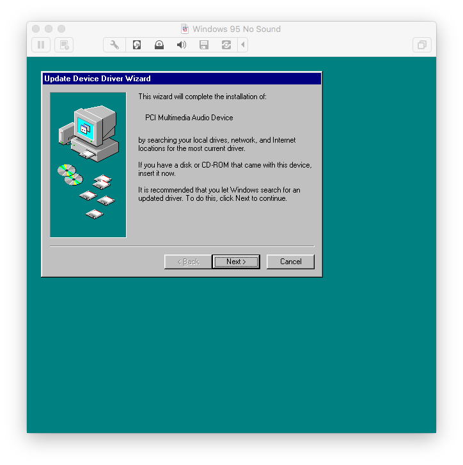Image resolution: width=463 pixels, height=465 pixels.
Task: Click the computer and disks illustration
Action: pyautogui.click(x=88, y=164)
